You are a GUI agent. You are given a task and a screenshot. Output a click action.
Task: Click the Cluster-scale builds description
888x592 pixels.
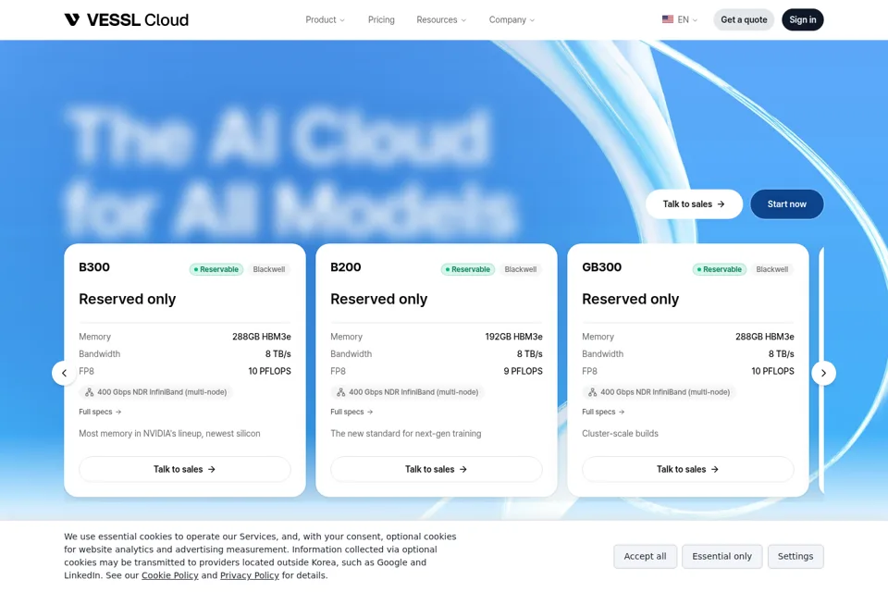pyautogui.click(x=620, y=434)
